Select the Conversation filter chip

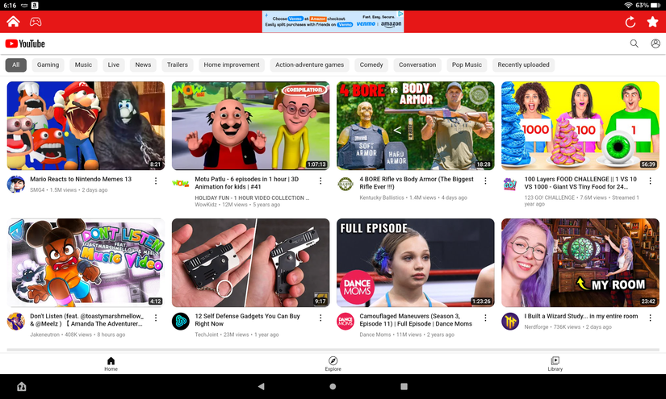[x=417, y=64]
